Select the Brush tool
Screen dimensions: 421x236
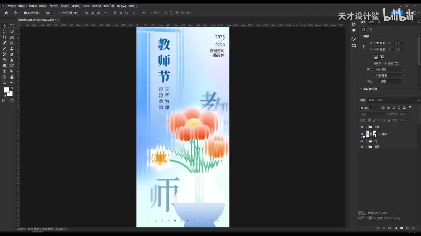(x=5, y=49)
